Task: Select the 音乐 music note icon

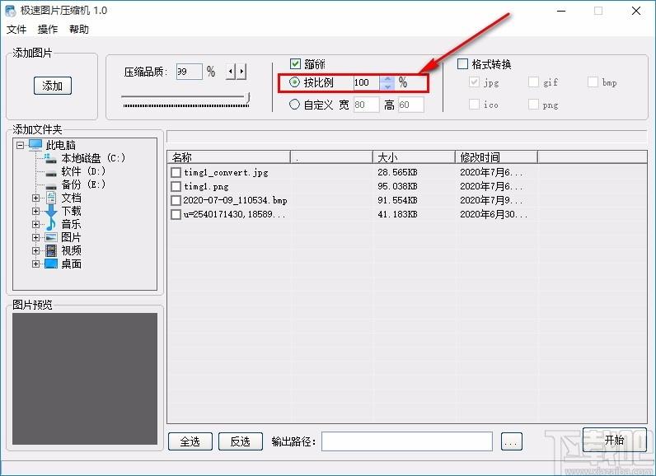Action: point(51,224)
